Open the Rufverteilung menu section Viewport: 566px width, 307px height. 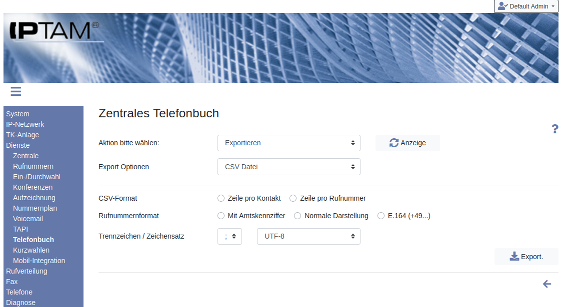coord(26,271)
